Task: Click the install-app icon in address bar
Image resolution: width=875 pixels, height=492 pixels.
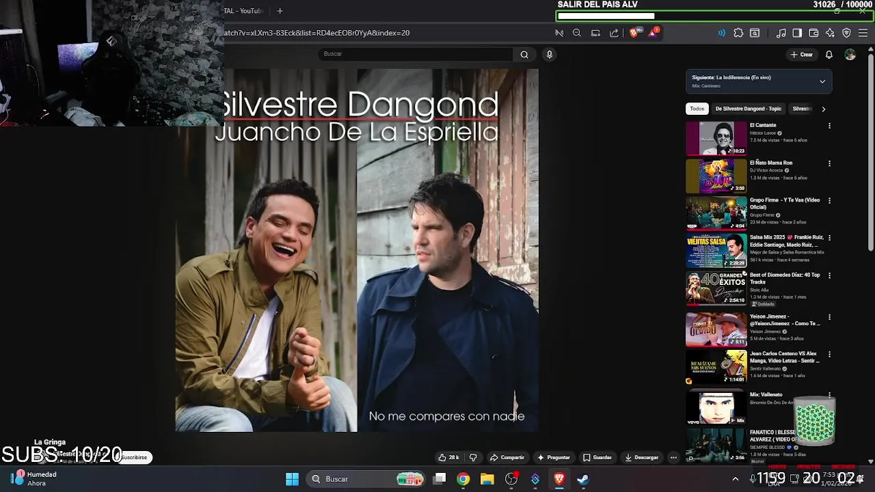Action: coord(595,33)
